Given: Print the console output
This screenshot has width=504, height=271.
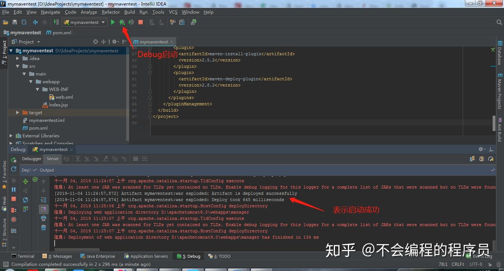Looking at the screenshot, I should pos(44,218).
